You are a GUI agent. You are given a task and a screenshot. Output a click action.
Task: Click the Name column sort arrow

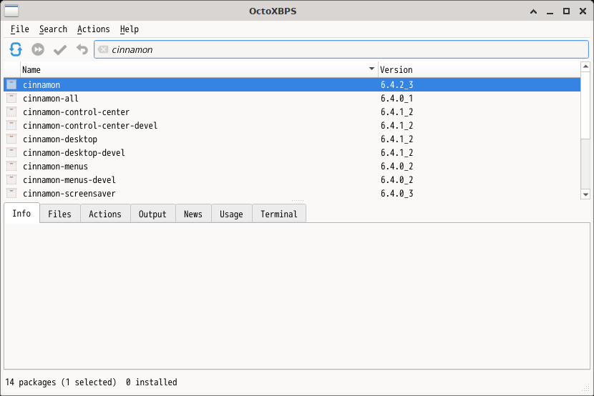coord(371,69)
